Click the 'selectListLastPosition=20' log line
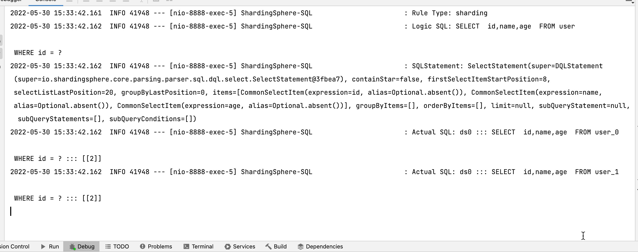Viewport: 638px width, 252px height. pos(308,92)
